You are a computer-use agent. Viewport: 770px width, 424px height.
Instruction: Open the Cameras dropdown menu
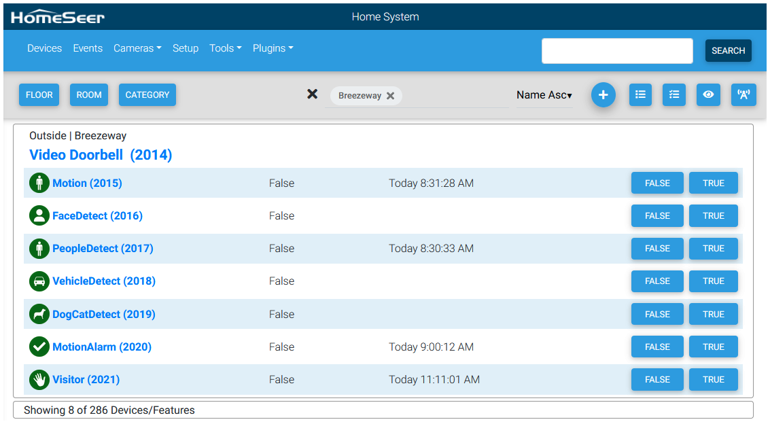[x=137, y=48]
